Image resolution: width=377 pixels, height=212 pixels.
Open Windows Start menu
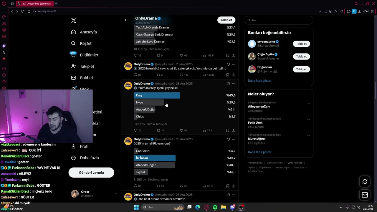[x=136, y=207]
